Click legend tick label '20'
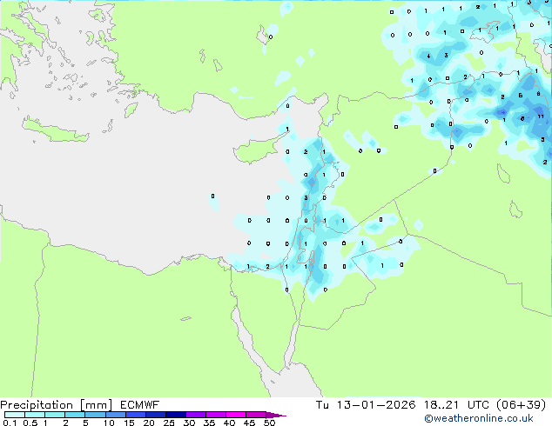Screen dimensions: 552x426 149,423
